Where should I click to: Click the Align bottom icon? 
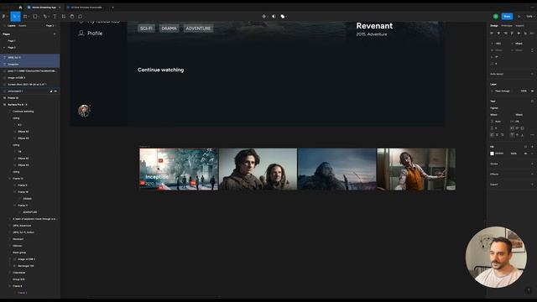click(x=525, y=34)
